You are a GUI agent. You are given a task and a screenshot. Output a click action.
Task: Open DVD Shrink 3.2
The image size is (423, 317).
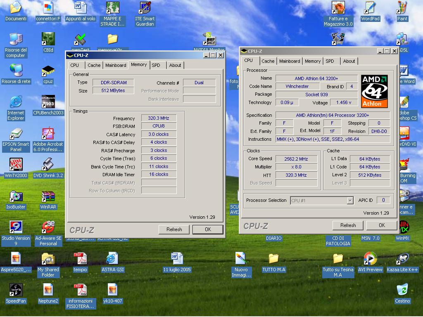click(x=48, y=164)
